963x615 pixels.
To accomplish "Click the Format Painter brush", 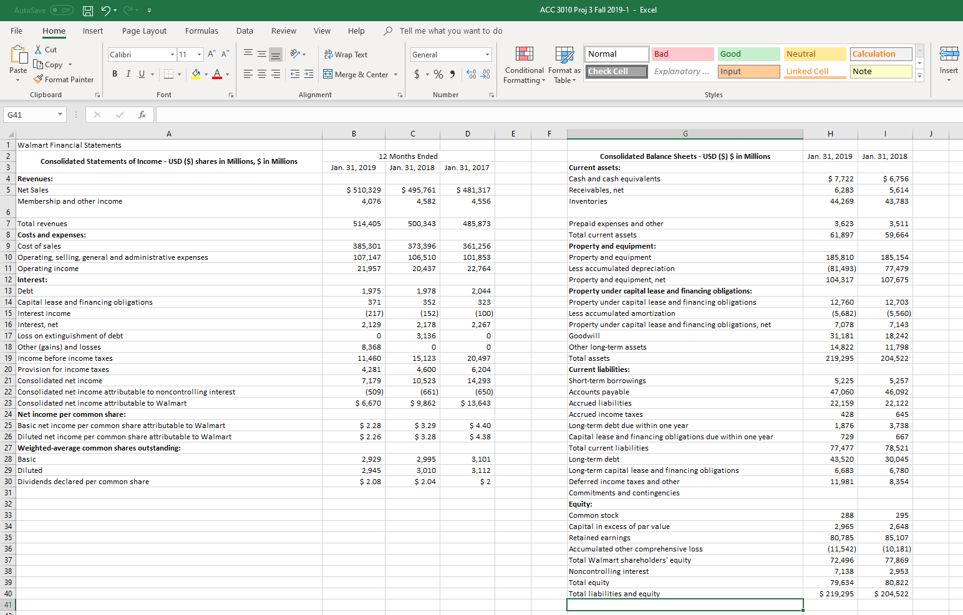I will pos(39,79).
